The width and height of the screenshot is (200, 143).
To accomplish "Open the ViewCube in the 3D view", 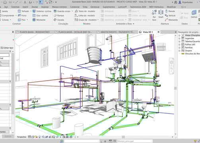I will 161,47.
